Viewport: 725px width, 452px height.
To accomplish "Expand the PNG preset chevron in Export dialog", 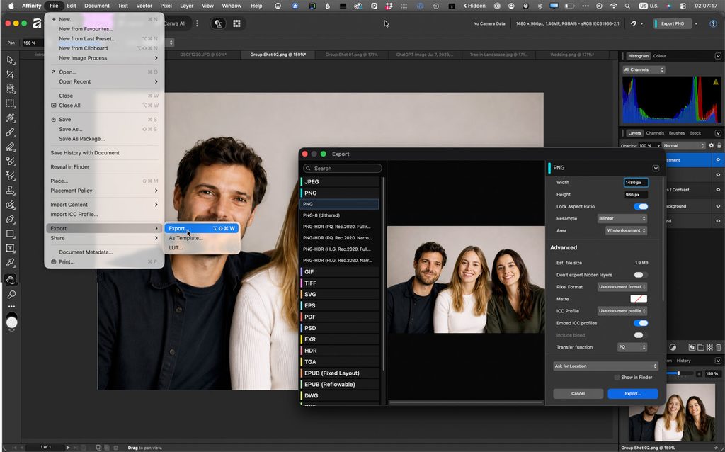I will 656,168.
